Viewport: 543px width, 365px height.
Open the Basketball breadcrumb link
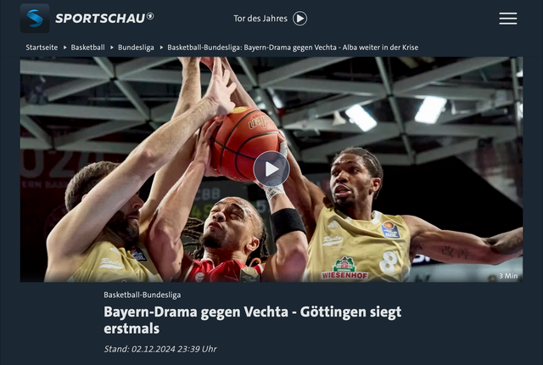tap(88, 48)
